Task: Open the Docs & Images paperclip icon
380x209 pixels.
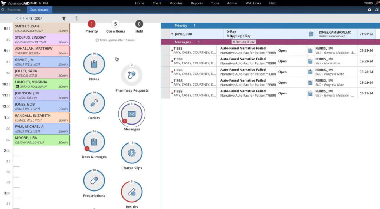Action: (x=94, y=142)
